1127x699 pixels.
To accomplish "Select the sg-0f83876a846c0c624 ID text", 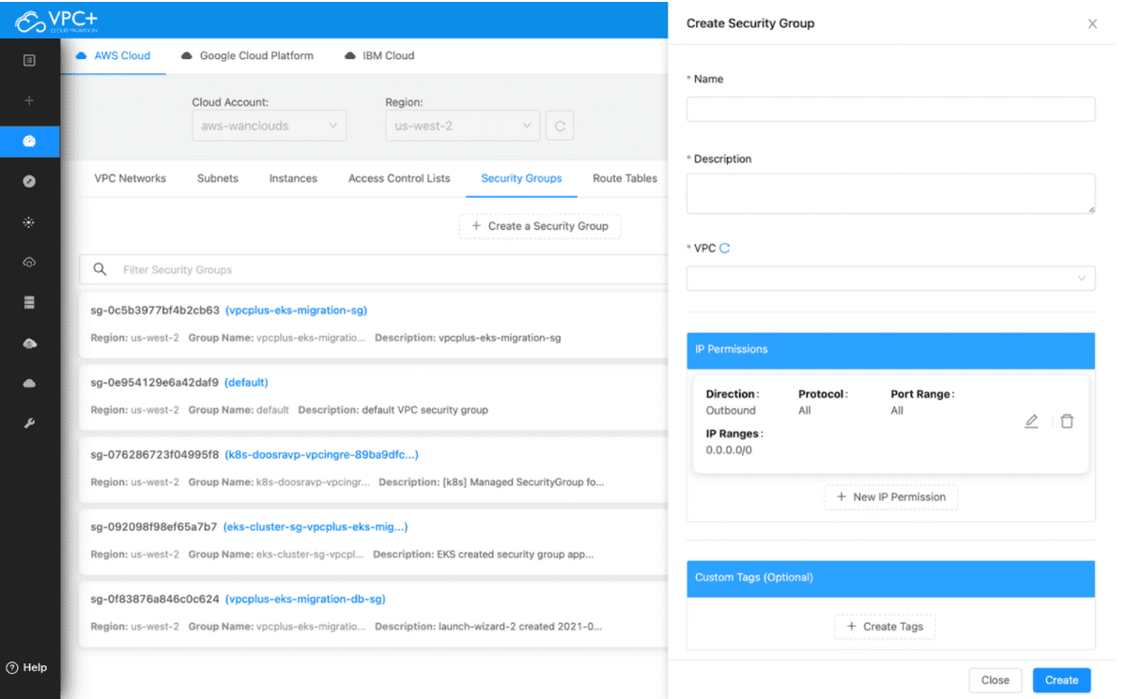I will pos(155,600).
